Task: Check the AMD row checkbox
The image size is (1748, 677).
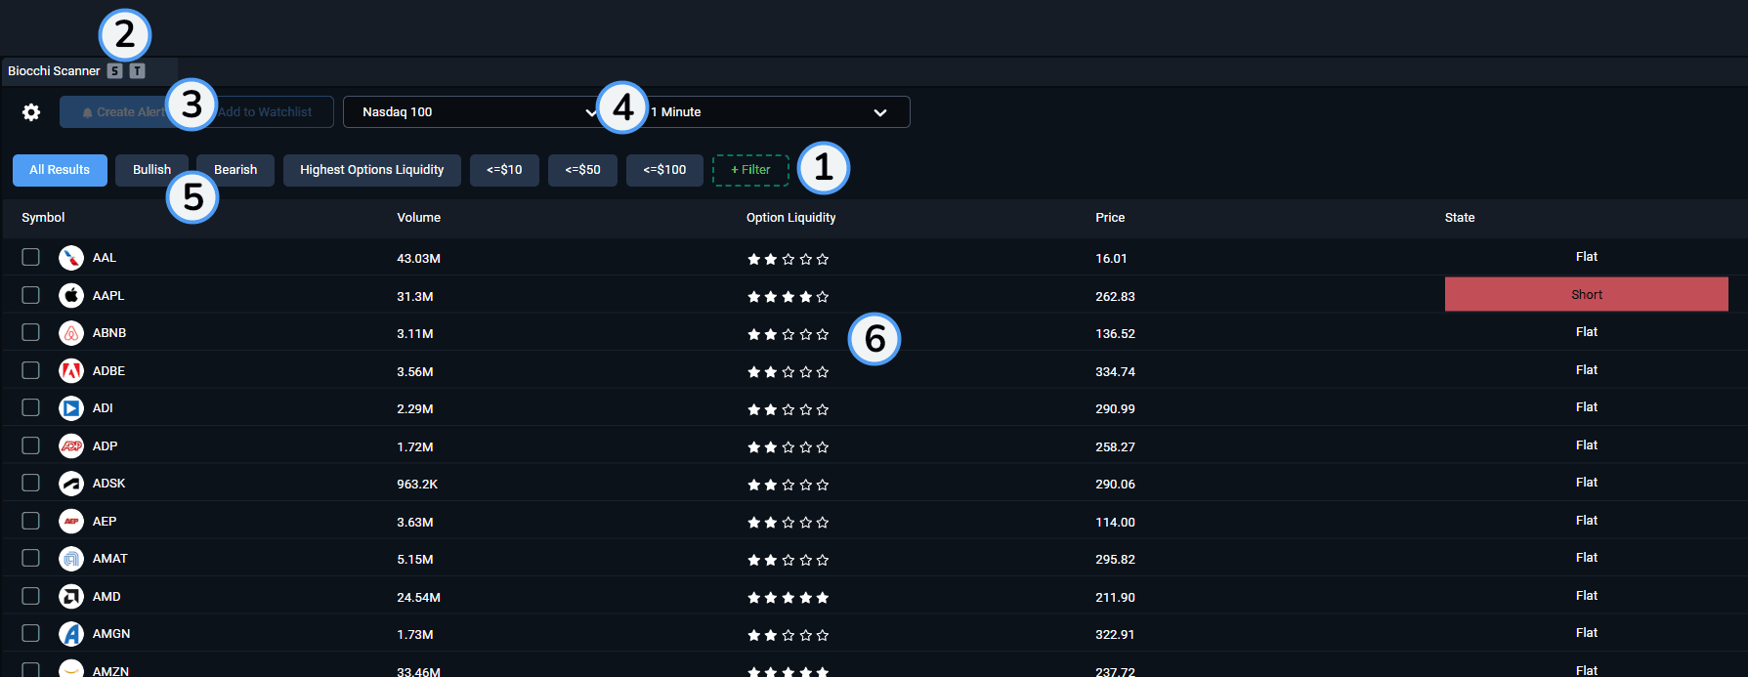Action: (x=31, y=596)
